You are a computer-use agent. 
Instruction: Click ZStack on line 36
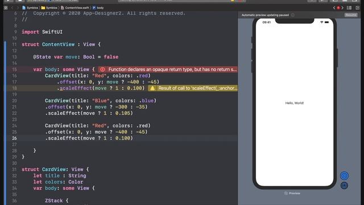pos(53,200)
